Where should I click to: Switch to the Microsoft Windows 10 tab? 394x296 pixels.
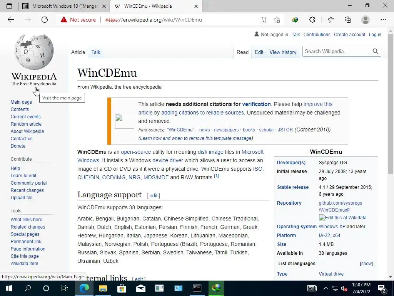pyautogui.click(x=64, y=6)
